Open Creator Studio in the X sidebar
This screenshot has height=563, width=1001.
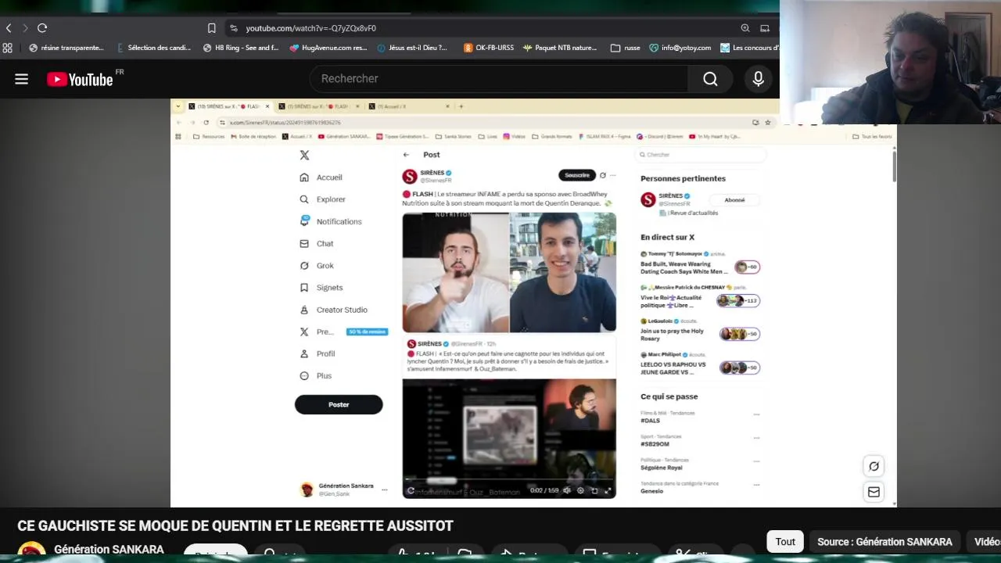pyautogui.click(x=334, y=310)
